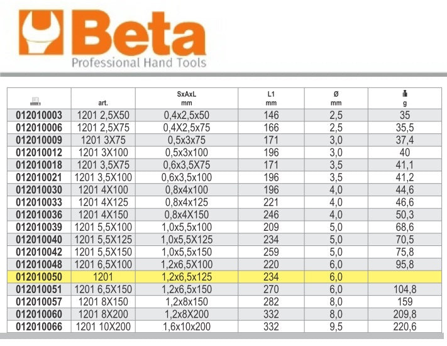Select product code 012010039
This screenshot has height=346, width=447.
39,227
